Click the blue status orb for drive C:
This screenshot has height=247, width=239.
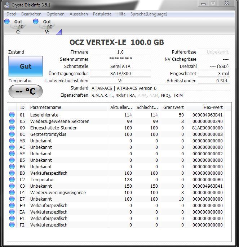pyautogui.click(x=7, y=21)
